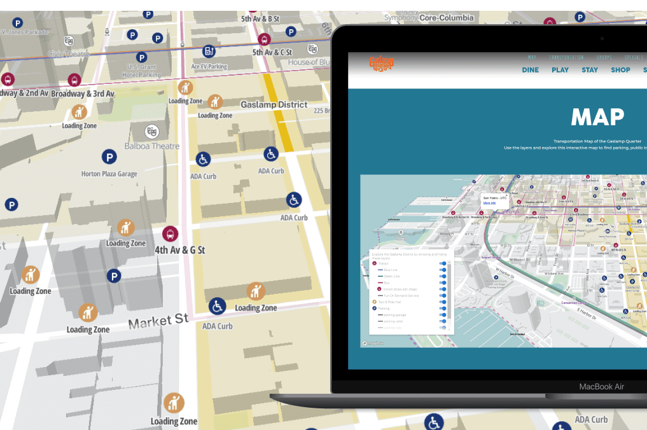This screenshot has width=647, height=430.
Task: Toggle the Blue Line layer switch
Action: click(443, 270)
